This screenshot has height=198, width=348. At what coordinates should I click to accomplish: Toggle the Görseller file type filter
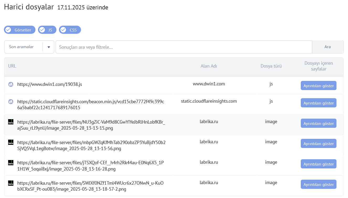click(19, 30)
